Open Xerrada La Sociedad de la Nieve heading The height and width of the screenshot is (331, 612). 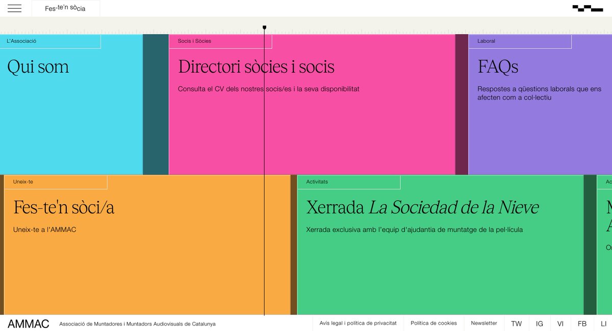point(422,207)
